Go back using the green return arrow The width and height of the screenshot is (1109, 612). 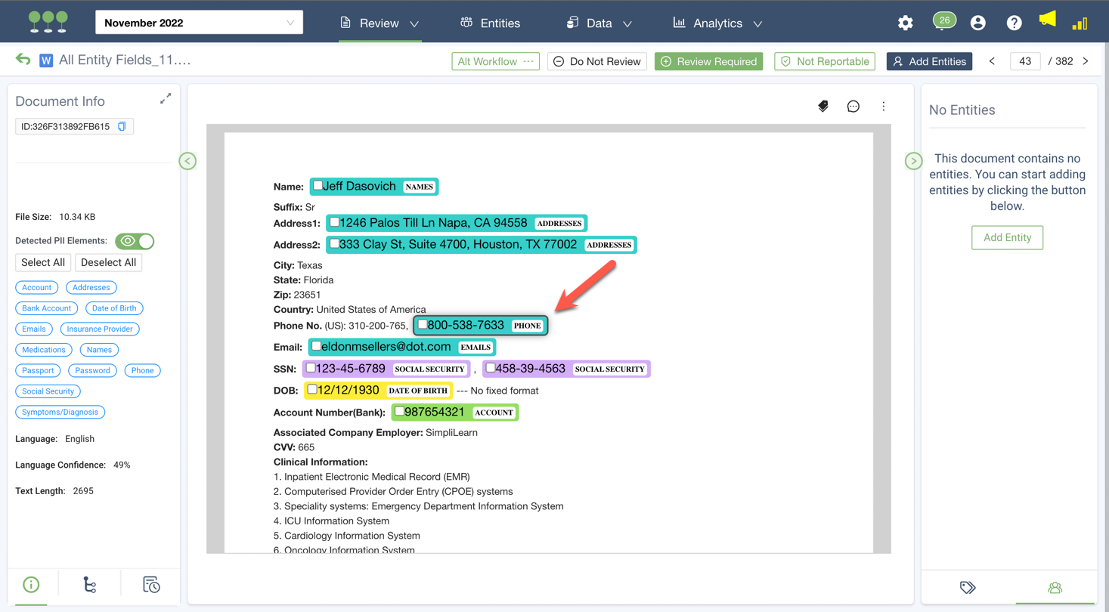click(x=23, y=60)
